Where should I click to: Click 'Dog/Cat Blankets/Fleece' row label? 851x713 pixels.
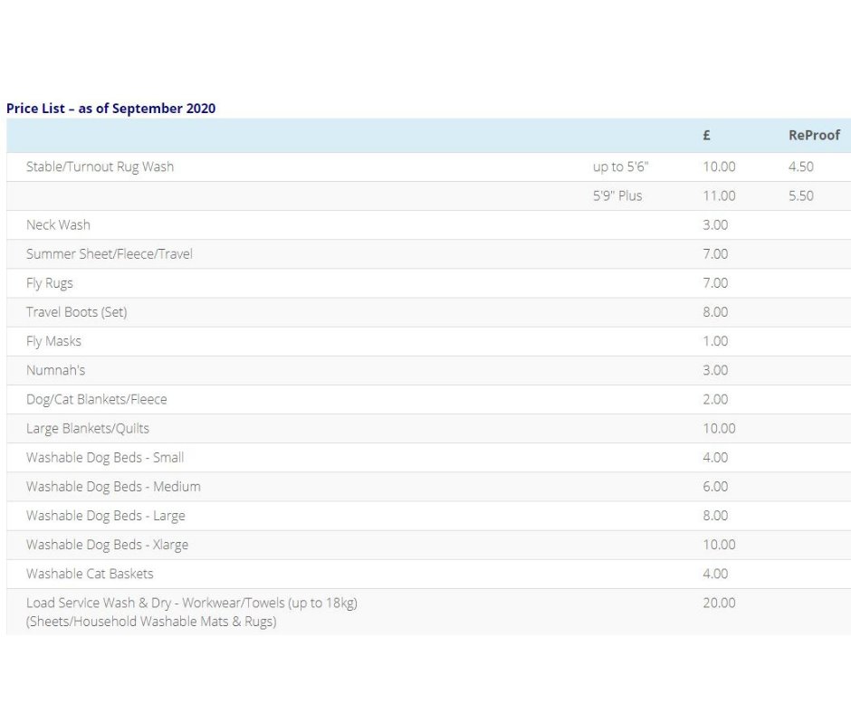(x=97, y=399)
